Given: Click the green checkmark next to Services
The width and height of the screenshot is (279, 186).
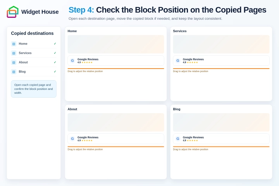Looking at the screenshot, I should coord(55,53).
